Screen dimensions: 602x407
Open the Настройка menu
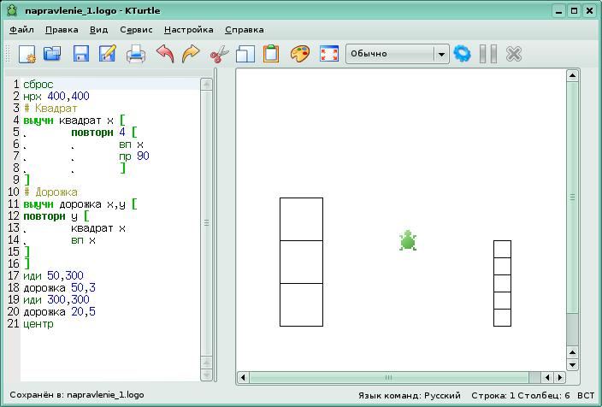(188, 29)
